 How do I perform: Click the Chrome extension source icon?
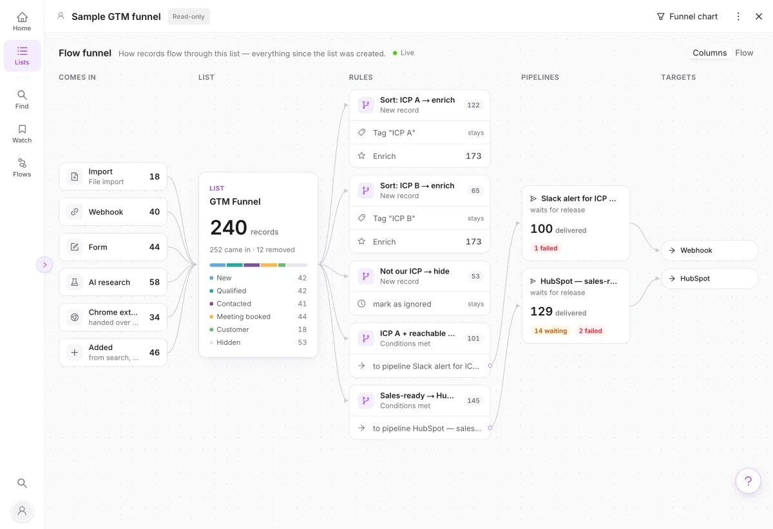75,317
